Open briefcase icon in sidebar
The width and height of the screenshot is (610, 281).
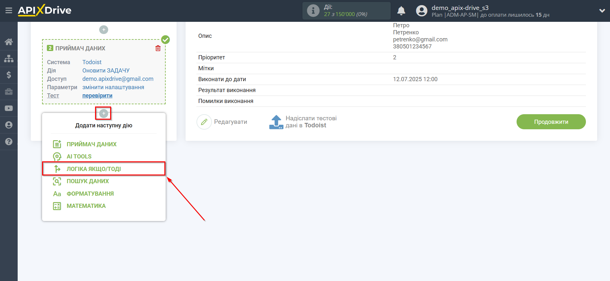pos(9,92)
